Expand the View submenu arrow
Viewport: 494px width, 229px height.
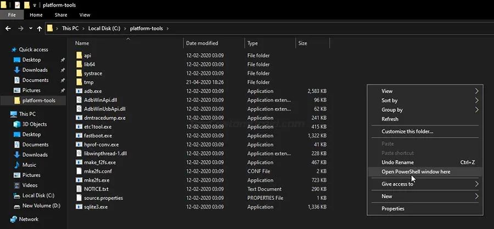point(476,91)
